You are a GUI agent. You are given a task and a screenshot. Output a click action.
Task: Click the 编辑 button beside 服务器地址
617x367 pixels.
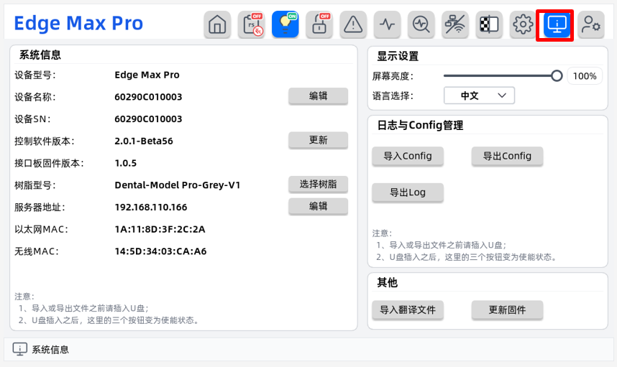(x=318, y=206)
